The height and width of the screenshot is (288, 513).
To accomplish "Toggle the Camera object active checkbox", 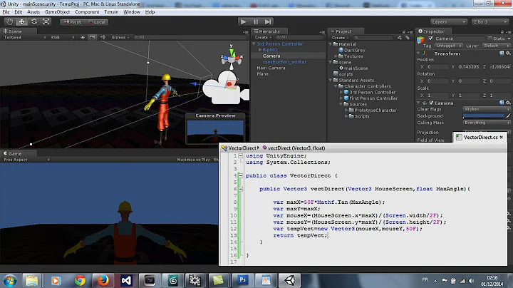I will point(430,38).
